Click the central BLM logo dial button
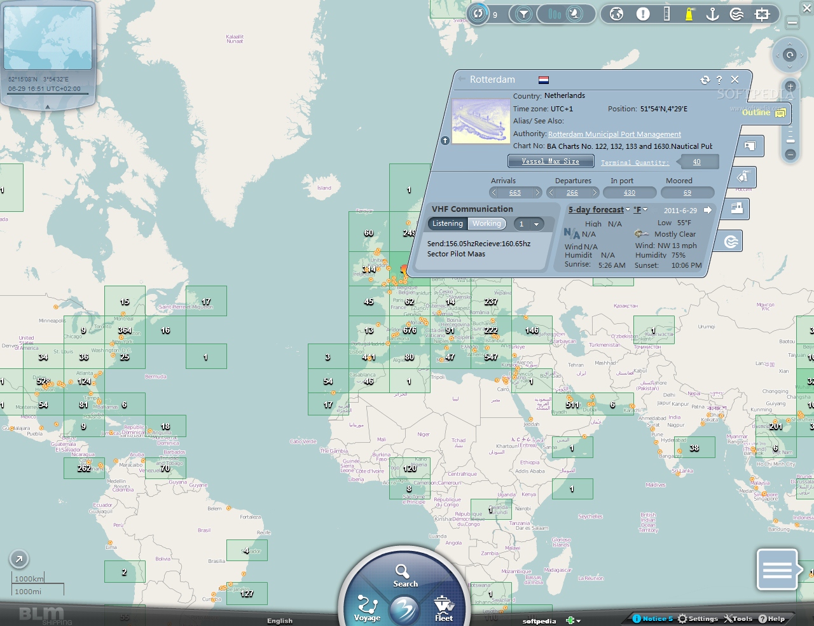 404,610
